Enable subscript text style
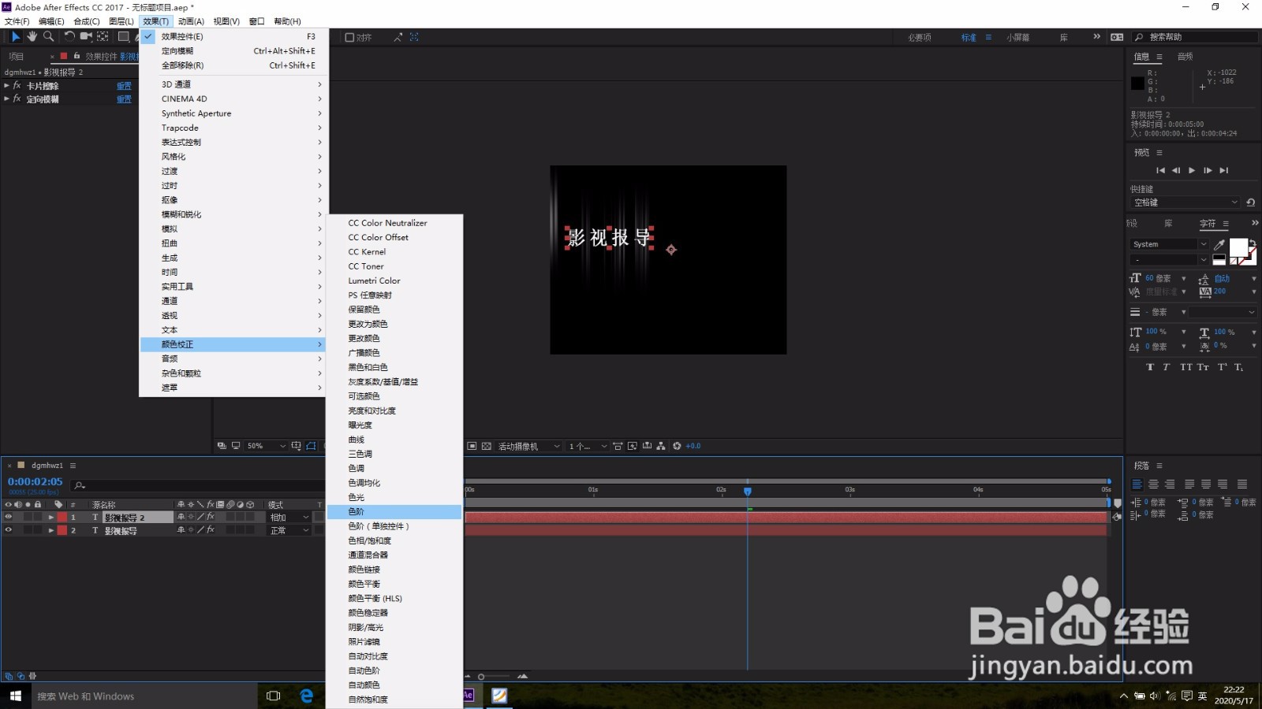Viewport: 1262px width, 709px height. (1238, 367)
